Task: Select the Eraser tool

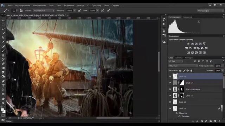Action: tap(3, 64)
